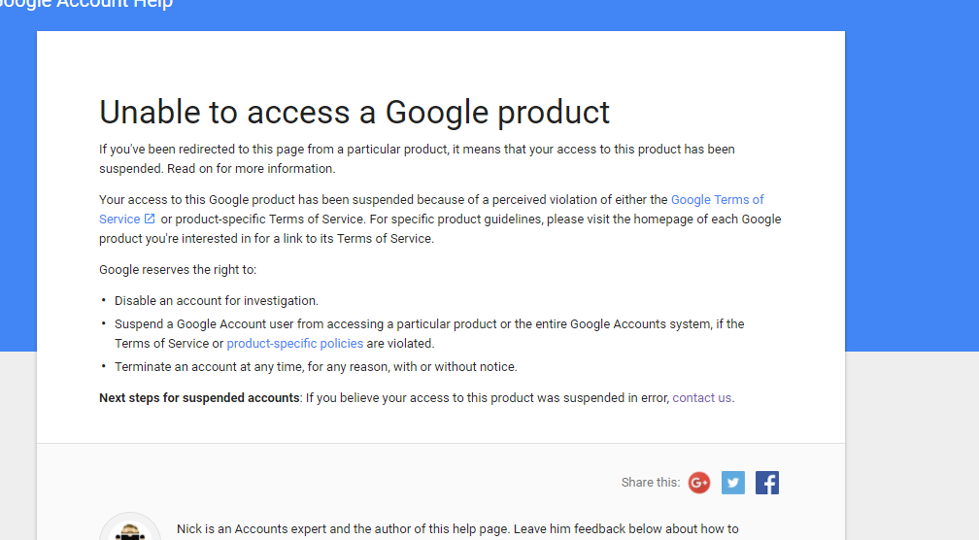Click the external link icon beside Service
This screenshot has height=540, width=979.
pyautogui.click(x=150, y=219)
